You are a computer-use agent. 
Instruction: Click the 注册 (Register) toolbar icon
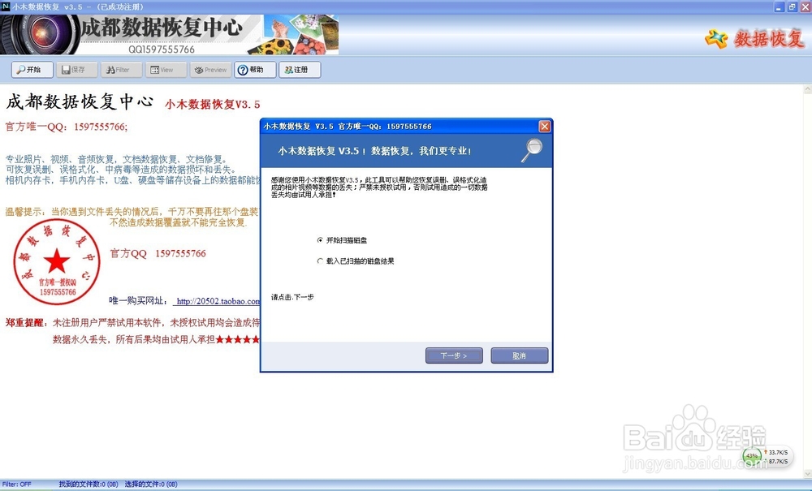tap(299, 70)
